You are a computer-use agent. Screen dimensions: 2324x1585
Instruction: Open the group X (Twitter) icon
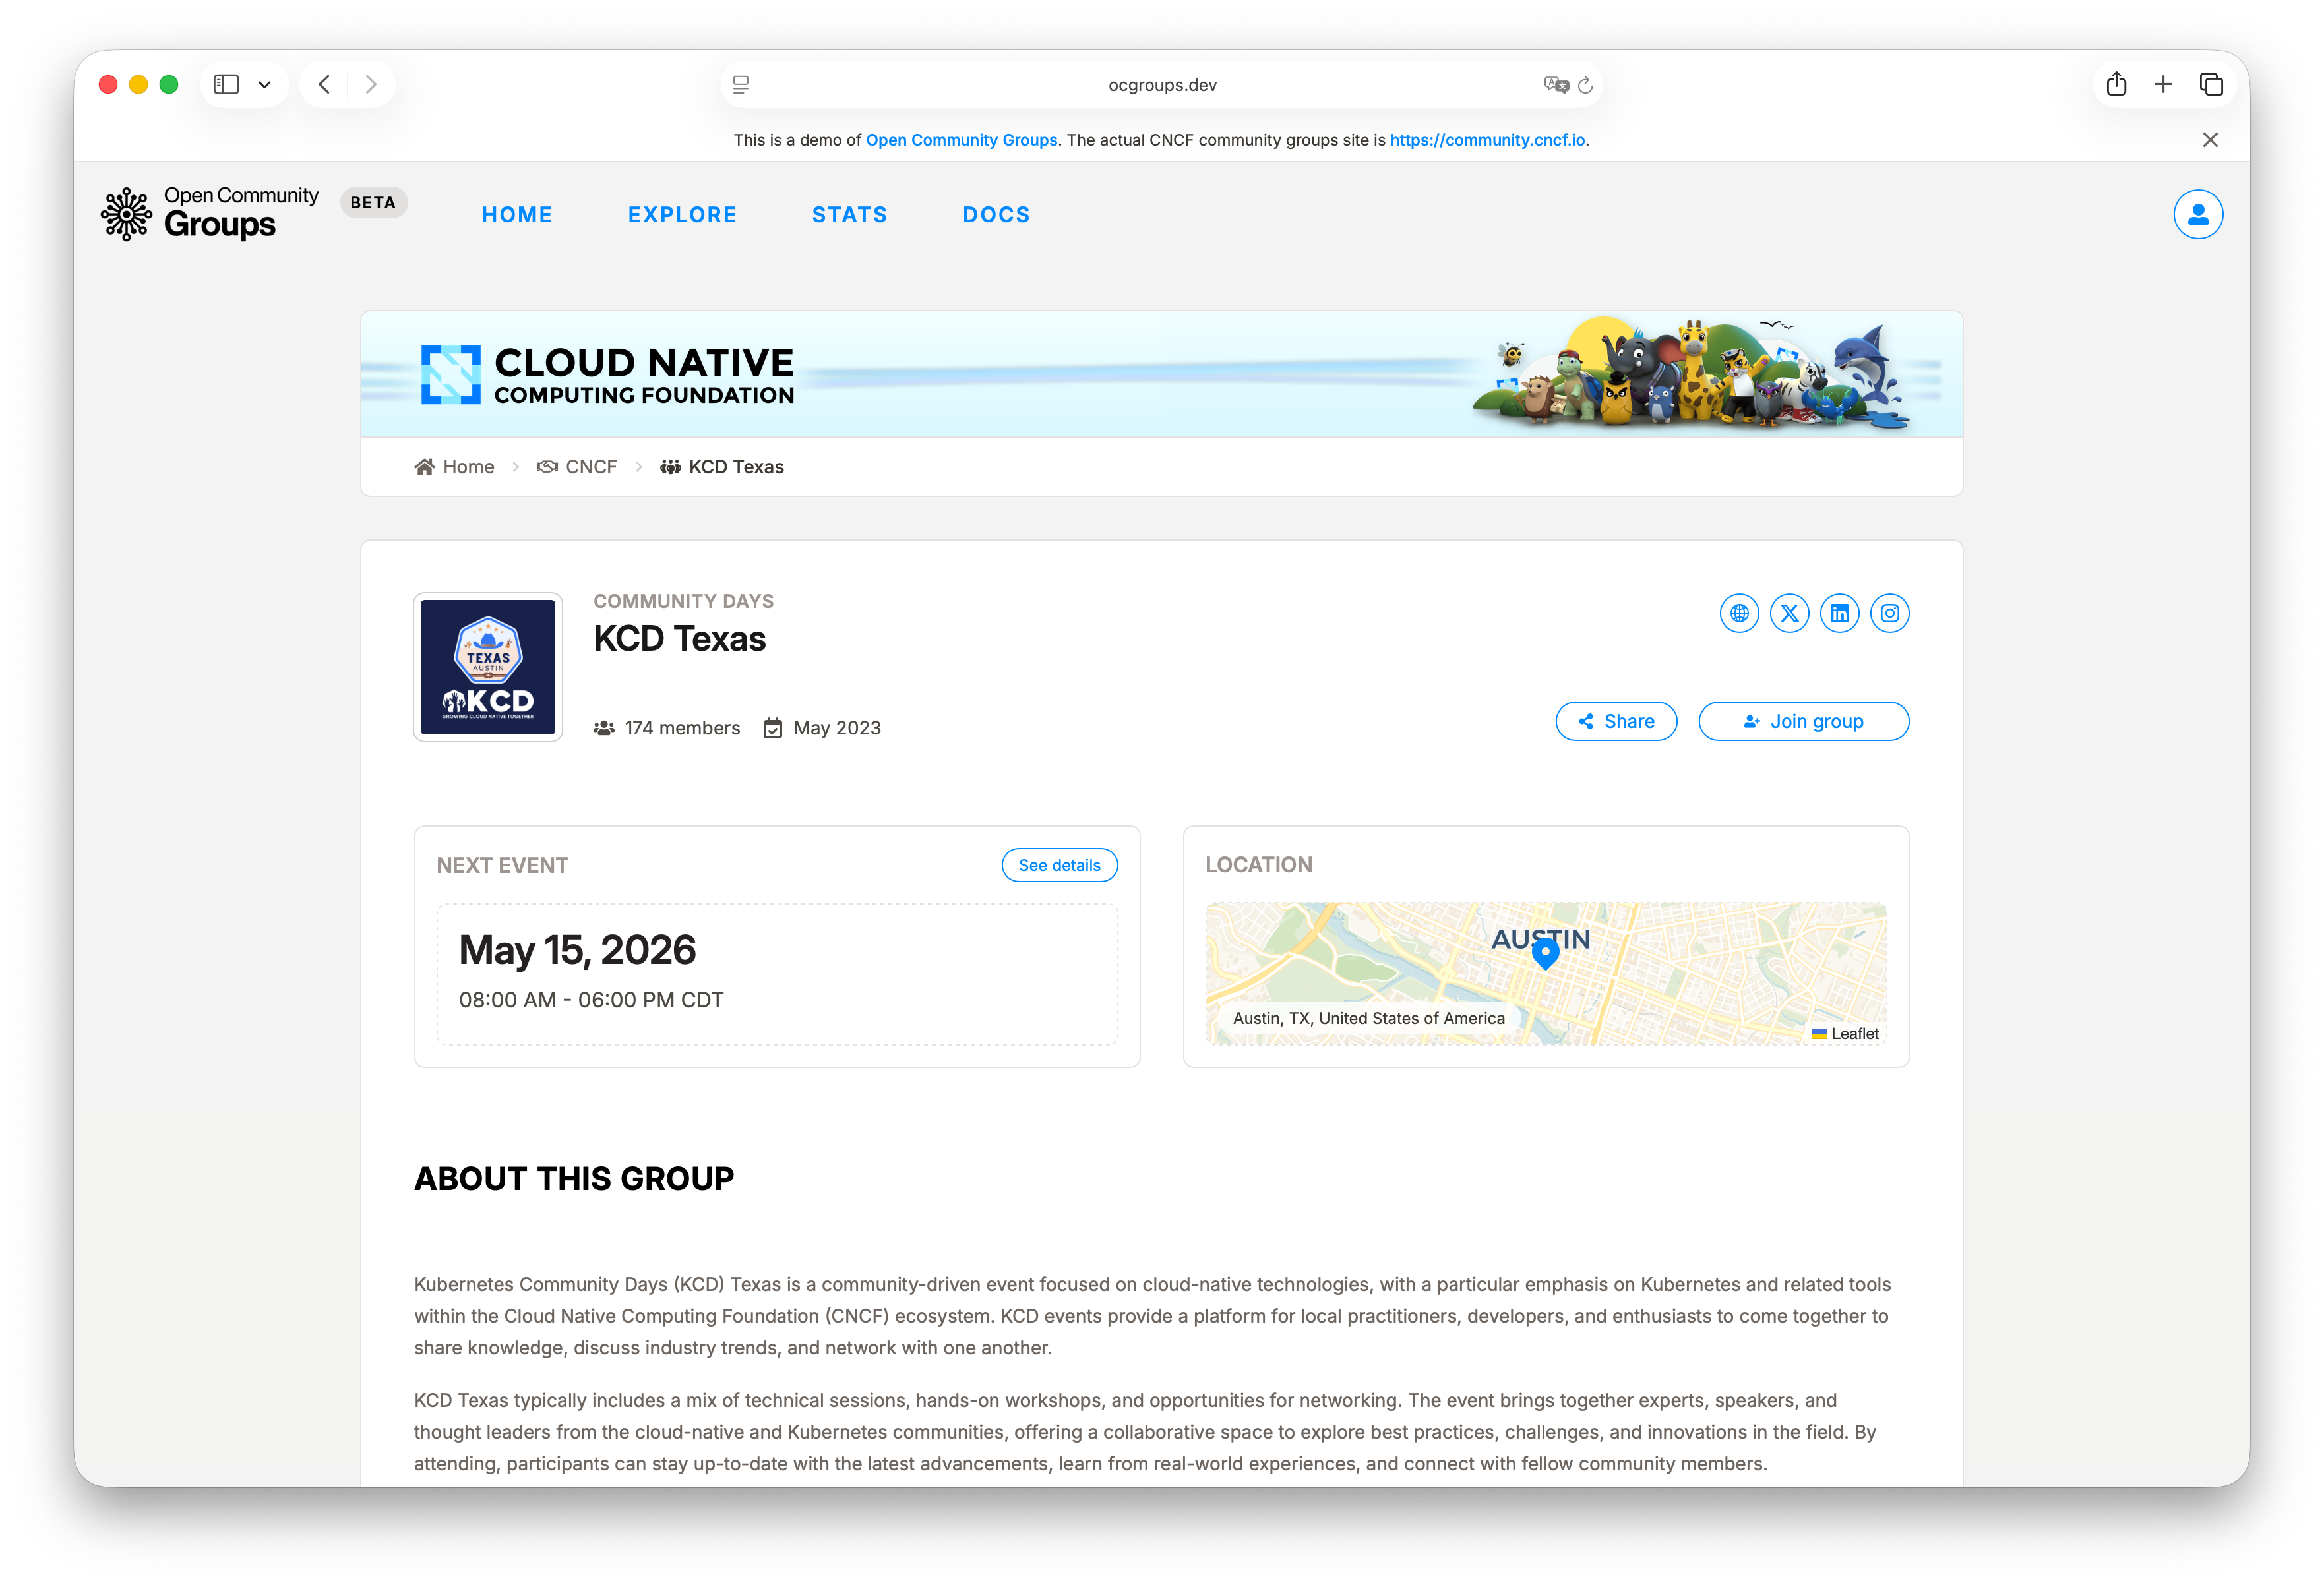point(1790,613)
